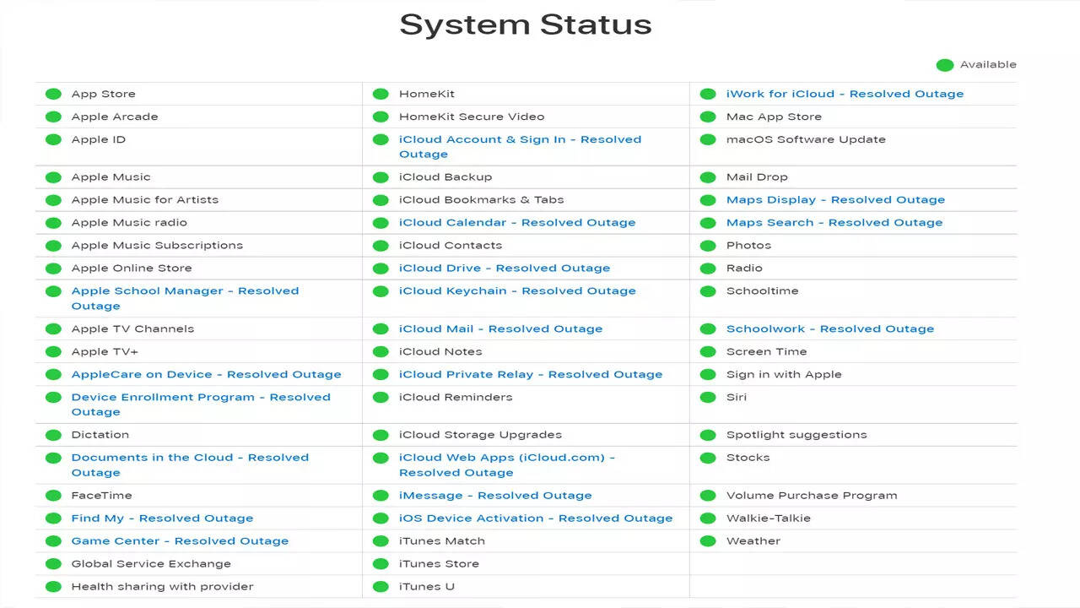Click the status dot next to Weather
This screenshot has width=1080, height=608.
[x=708, y=541]
